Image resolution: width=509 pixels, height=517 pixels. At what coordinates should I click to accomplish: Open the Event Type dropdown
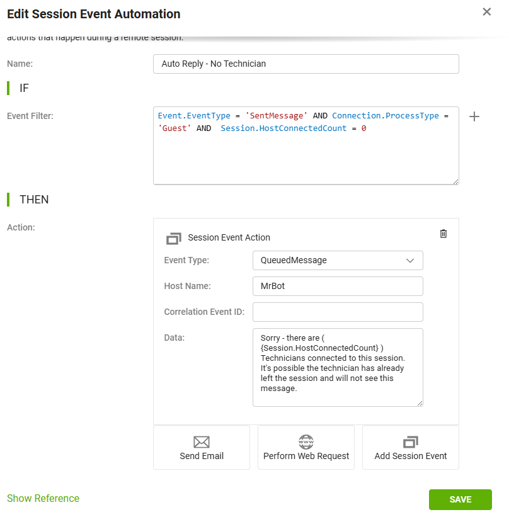(x=337, y=260)
